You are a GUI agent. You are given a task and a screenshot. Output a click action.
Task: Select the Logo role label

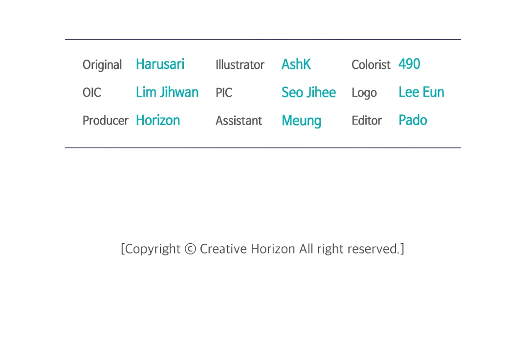point(364,93)
